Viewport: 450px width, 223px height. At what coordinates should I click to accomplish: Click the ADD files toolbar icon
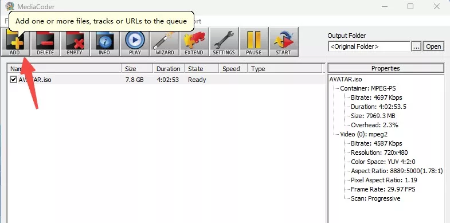[15, 42]
